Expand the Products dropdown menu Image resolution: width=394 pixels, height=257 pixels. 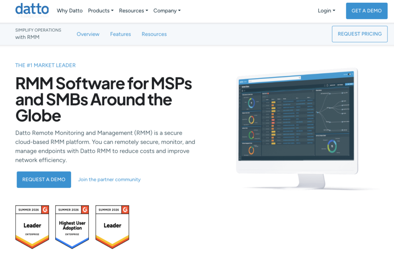point(101,10)
